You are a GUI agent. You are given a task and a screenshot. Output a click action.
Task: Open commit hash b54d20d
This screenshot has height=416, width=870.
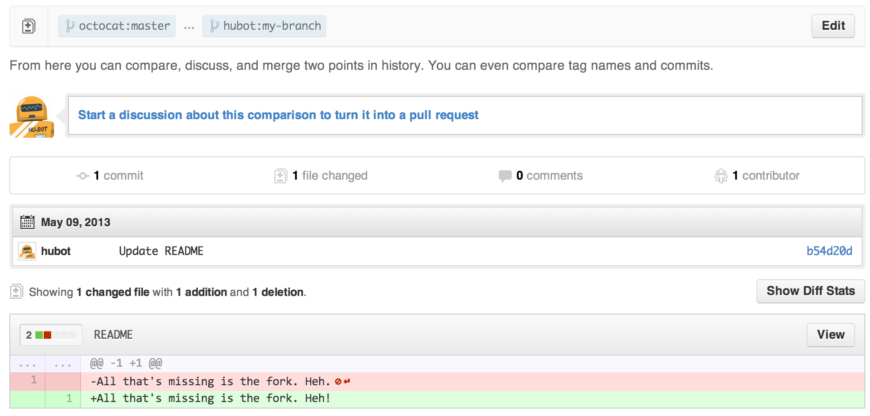(829, 251)
